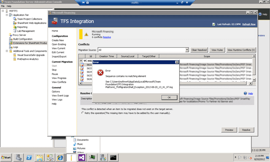Open View Event Logs under General

(x=60, y=95)
